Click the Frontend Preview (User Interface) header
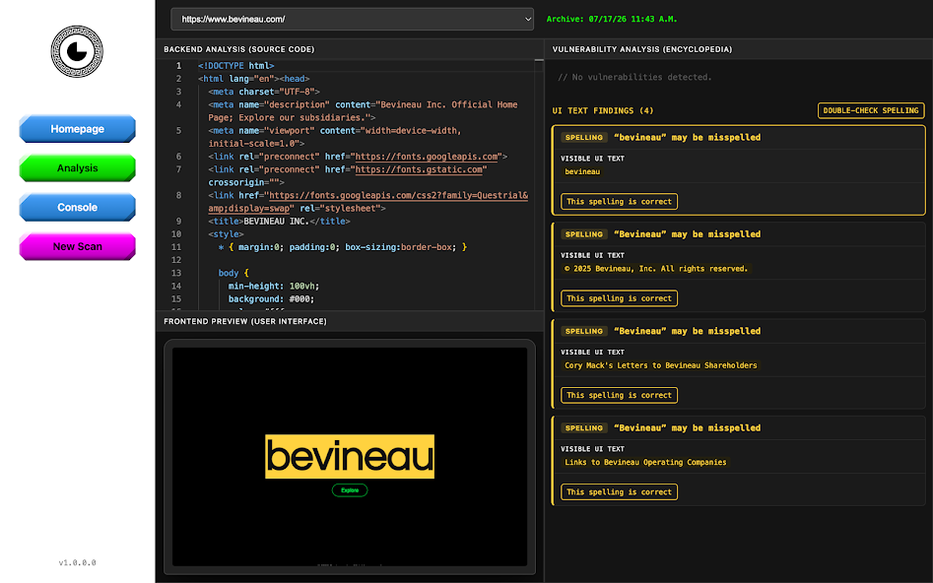This screenshot has width=933, height=583. 245,321
